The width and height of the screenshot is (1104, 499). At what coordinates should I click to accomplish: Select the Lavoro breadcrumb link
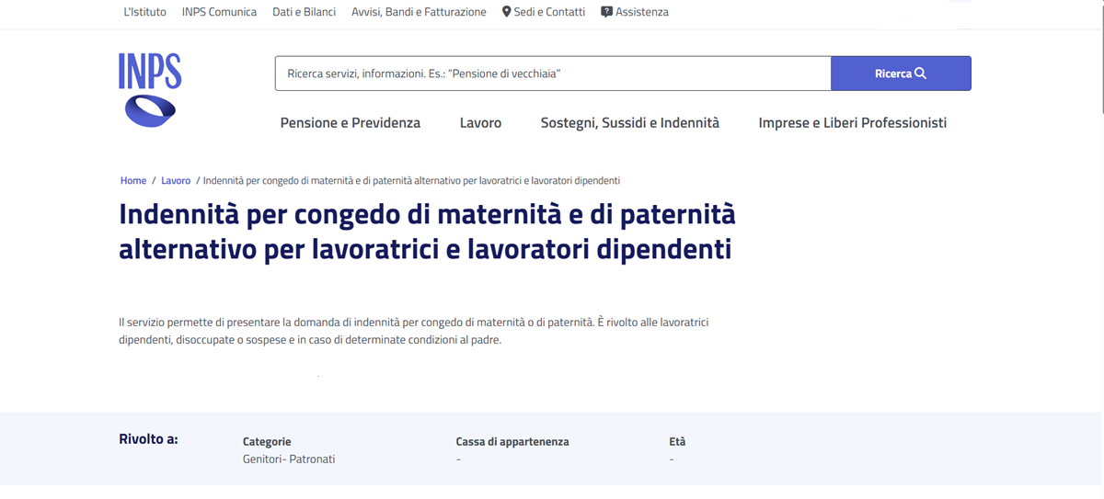[x=176, y=180]
